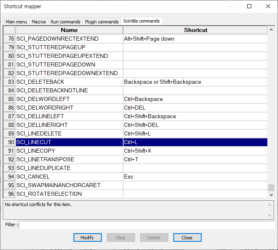278x250 pixels.
Task: Click the greyed Delete button
Action: (154, 237)
